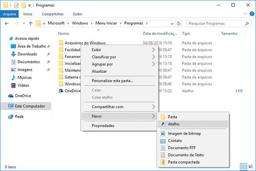Open Customize Quick Access Toolbar dropdown

coord(30,5)
